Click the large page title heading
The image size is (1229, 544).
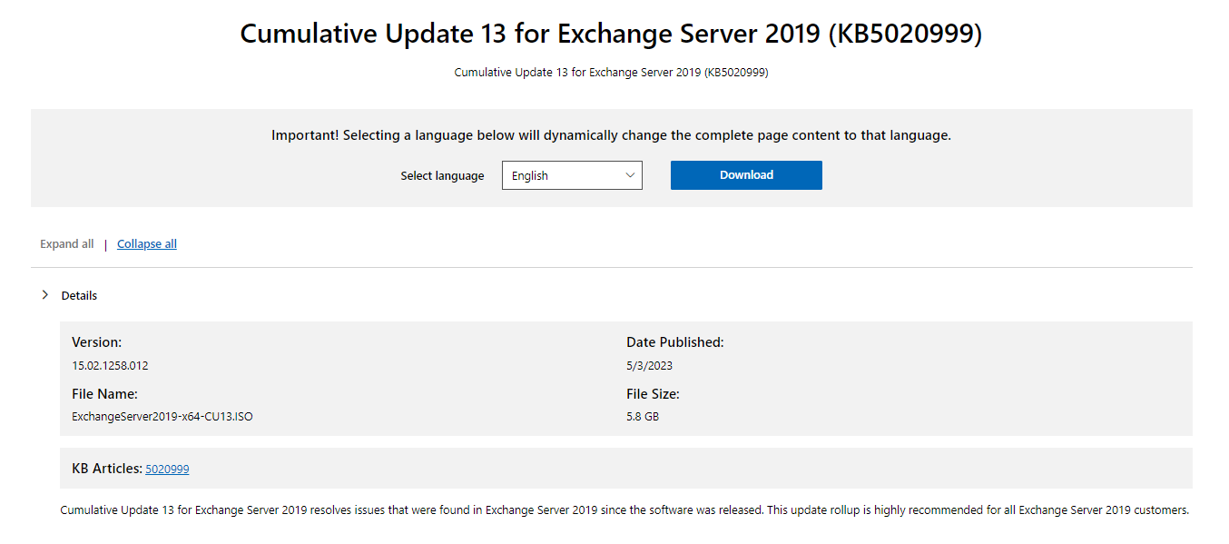pyautogui.click(x=611, y=34)
